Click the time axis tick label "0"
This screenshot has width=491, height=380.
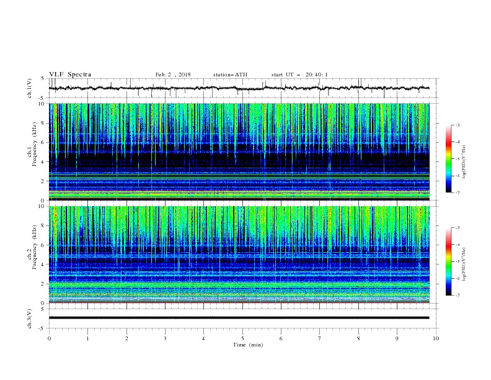49,338
